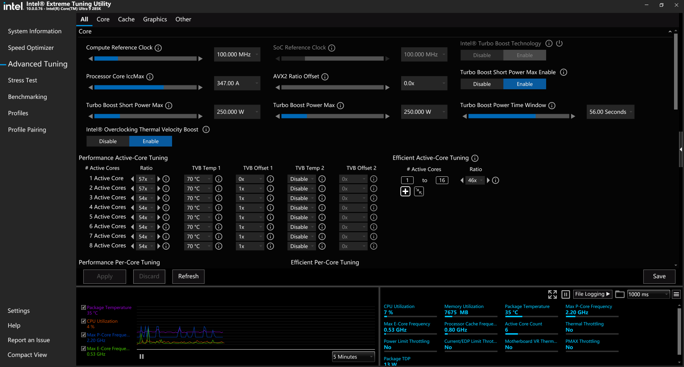Open Stress Test in the sidebar
Image resolution: width=684 pixels, height=367 pixels.
tap(22, 80)
